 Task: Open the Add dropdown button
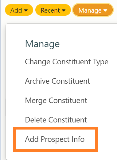tap(19, 10)
